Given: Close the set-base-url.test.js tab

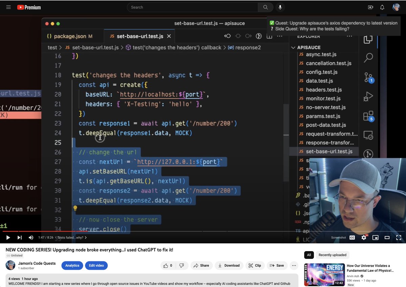Looking at the screenshot, I should [x=169, y=36].
